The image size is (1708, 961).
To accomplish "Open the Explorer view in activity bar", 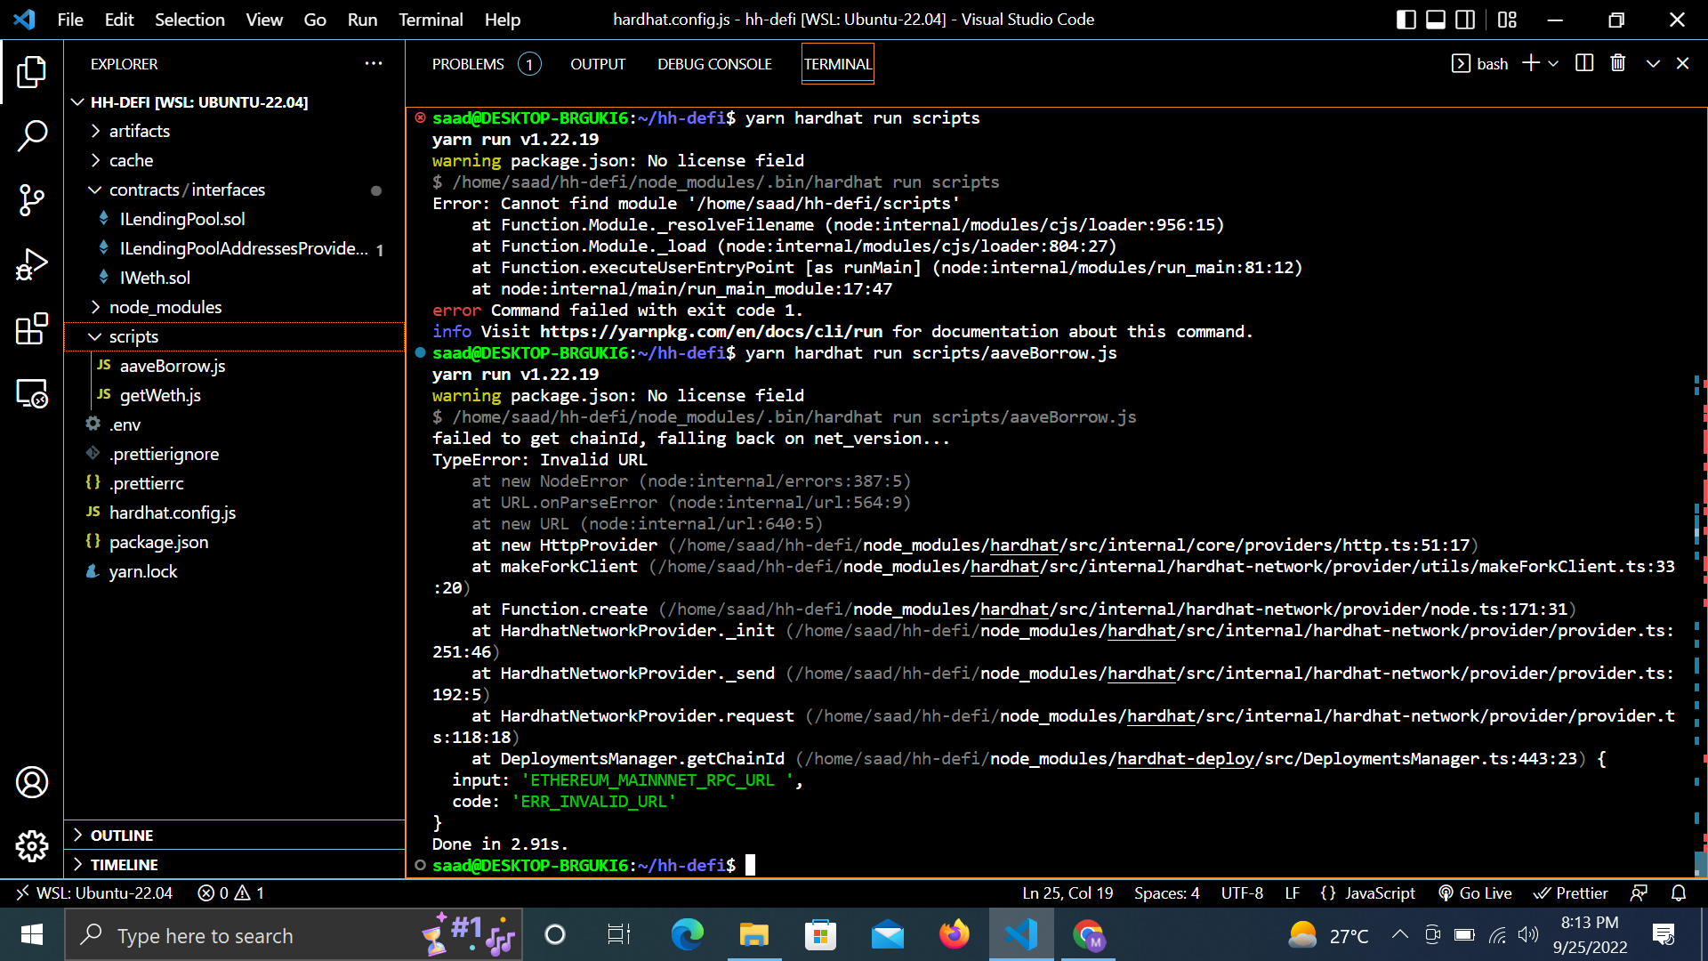I will point(31,72).
